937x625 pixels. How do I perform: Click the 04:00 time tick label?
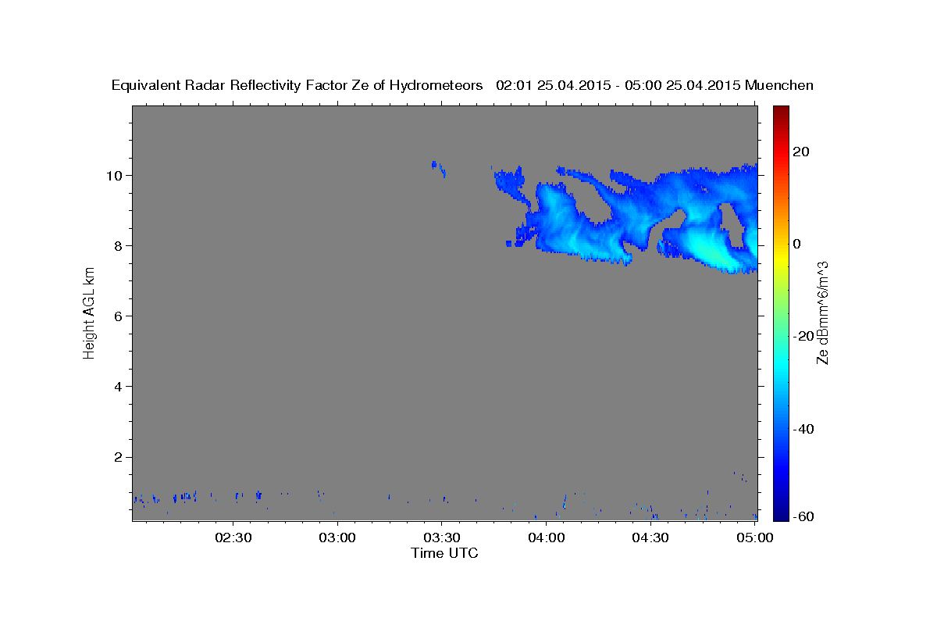click(546, 537)
